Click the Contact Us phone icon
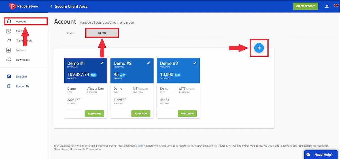The image size is (340, 159). (9, 86)
